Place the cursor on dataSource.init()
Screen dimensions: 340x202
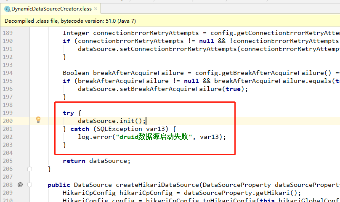112,121
